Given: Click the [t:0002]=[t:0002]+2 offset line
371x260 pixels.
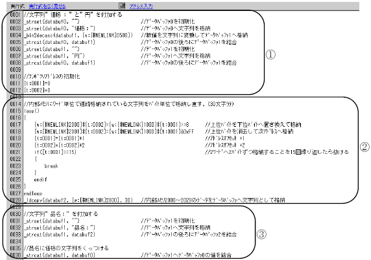Looking at the screenshot, I should click(60, 146).
